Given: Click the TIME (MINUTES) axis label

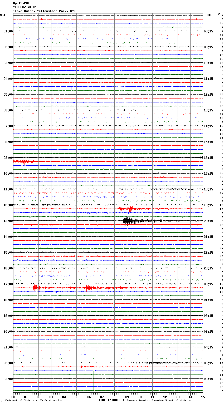Looking at the screenshot, I should coord(111,400).
